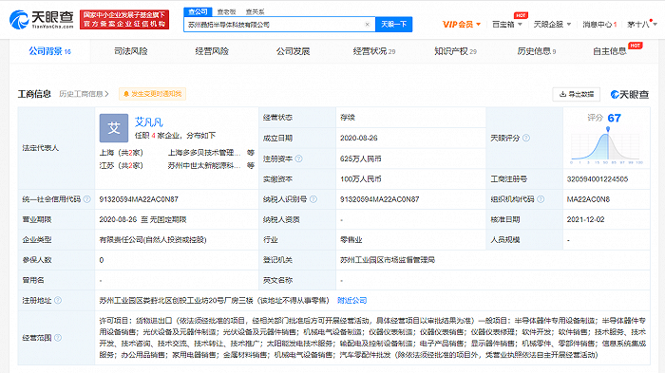Click the help icon beside 经营范围
Viewport: 665px width, 373px height.
pyautogui.click(x=58, y=337)
